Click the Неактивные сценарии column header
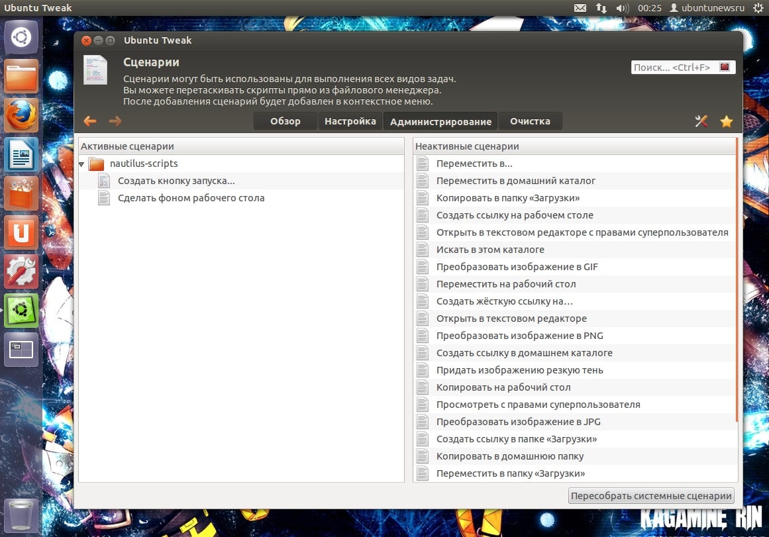Image resolution: width=769 pixels, height=537 pixels. [x=574, y=146]
